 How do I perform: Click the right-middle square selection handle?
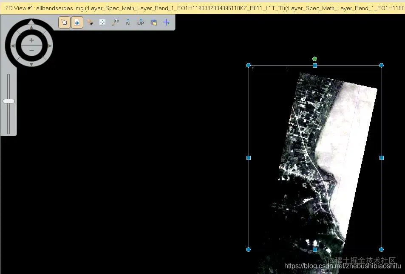(x=382, y=158)
